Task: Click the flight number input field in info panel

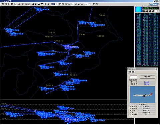Action: 134,77
